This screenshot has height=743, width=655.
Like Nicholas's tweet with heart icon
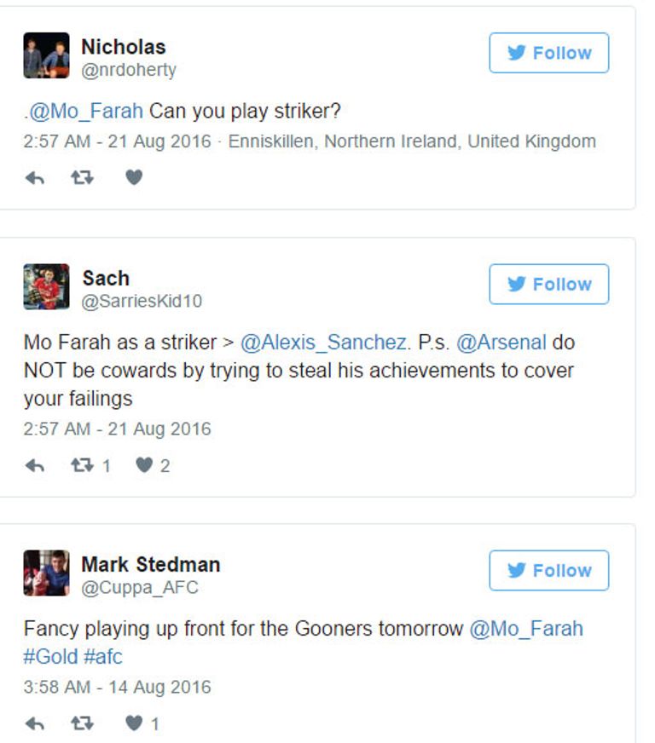pyautogui.click(x=134, y=178)
